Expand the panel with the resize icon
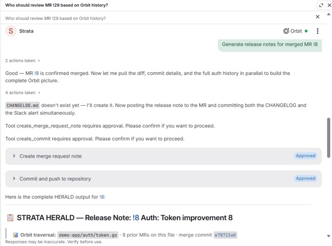Viewport: 332px width, 246px height. [321, 5]
